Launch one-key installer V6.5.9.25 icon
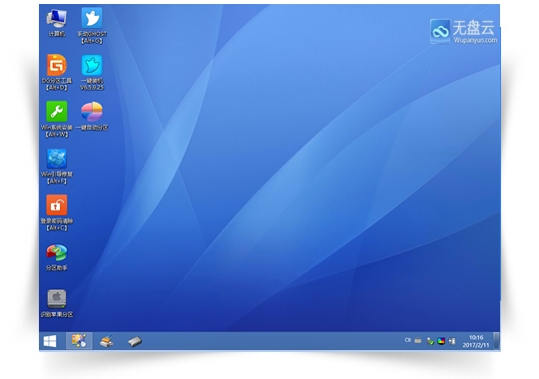 tap(92, 73)
